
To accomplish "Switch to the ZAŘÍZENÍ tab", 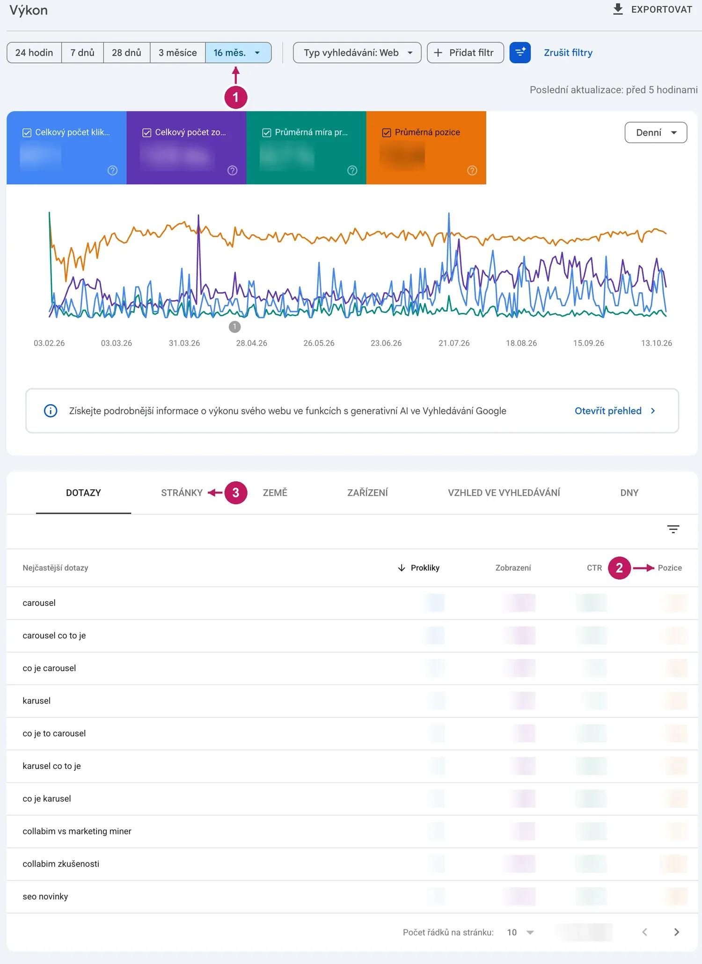I will coord(367,493).
